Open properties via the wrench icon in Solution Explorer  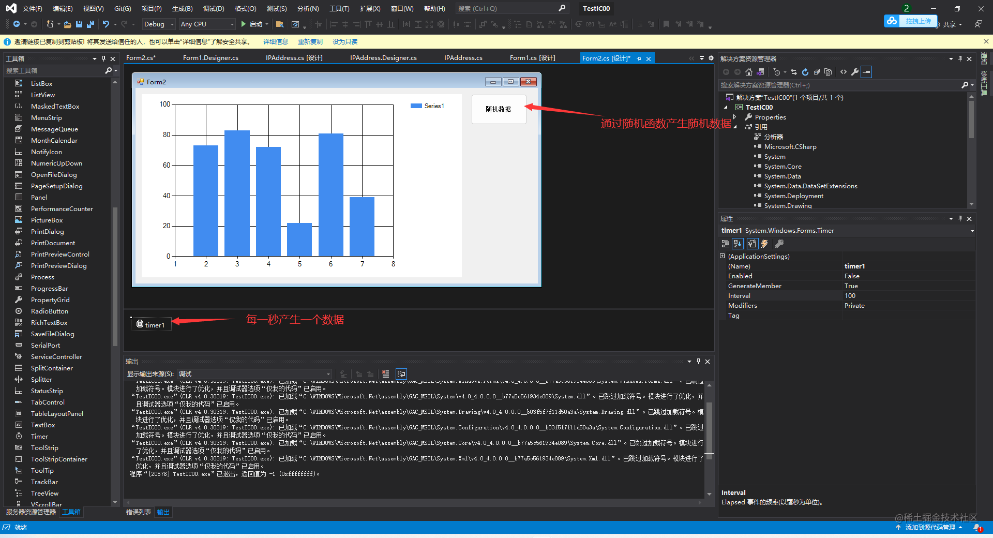click(855, 72)
